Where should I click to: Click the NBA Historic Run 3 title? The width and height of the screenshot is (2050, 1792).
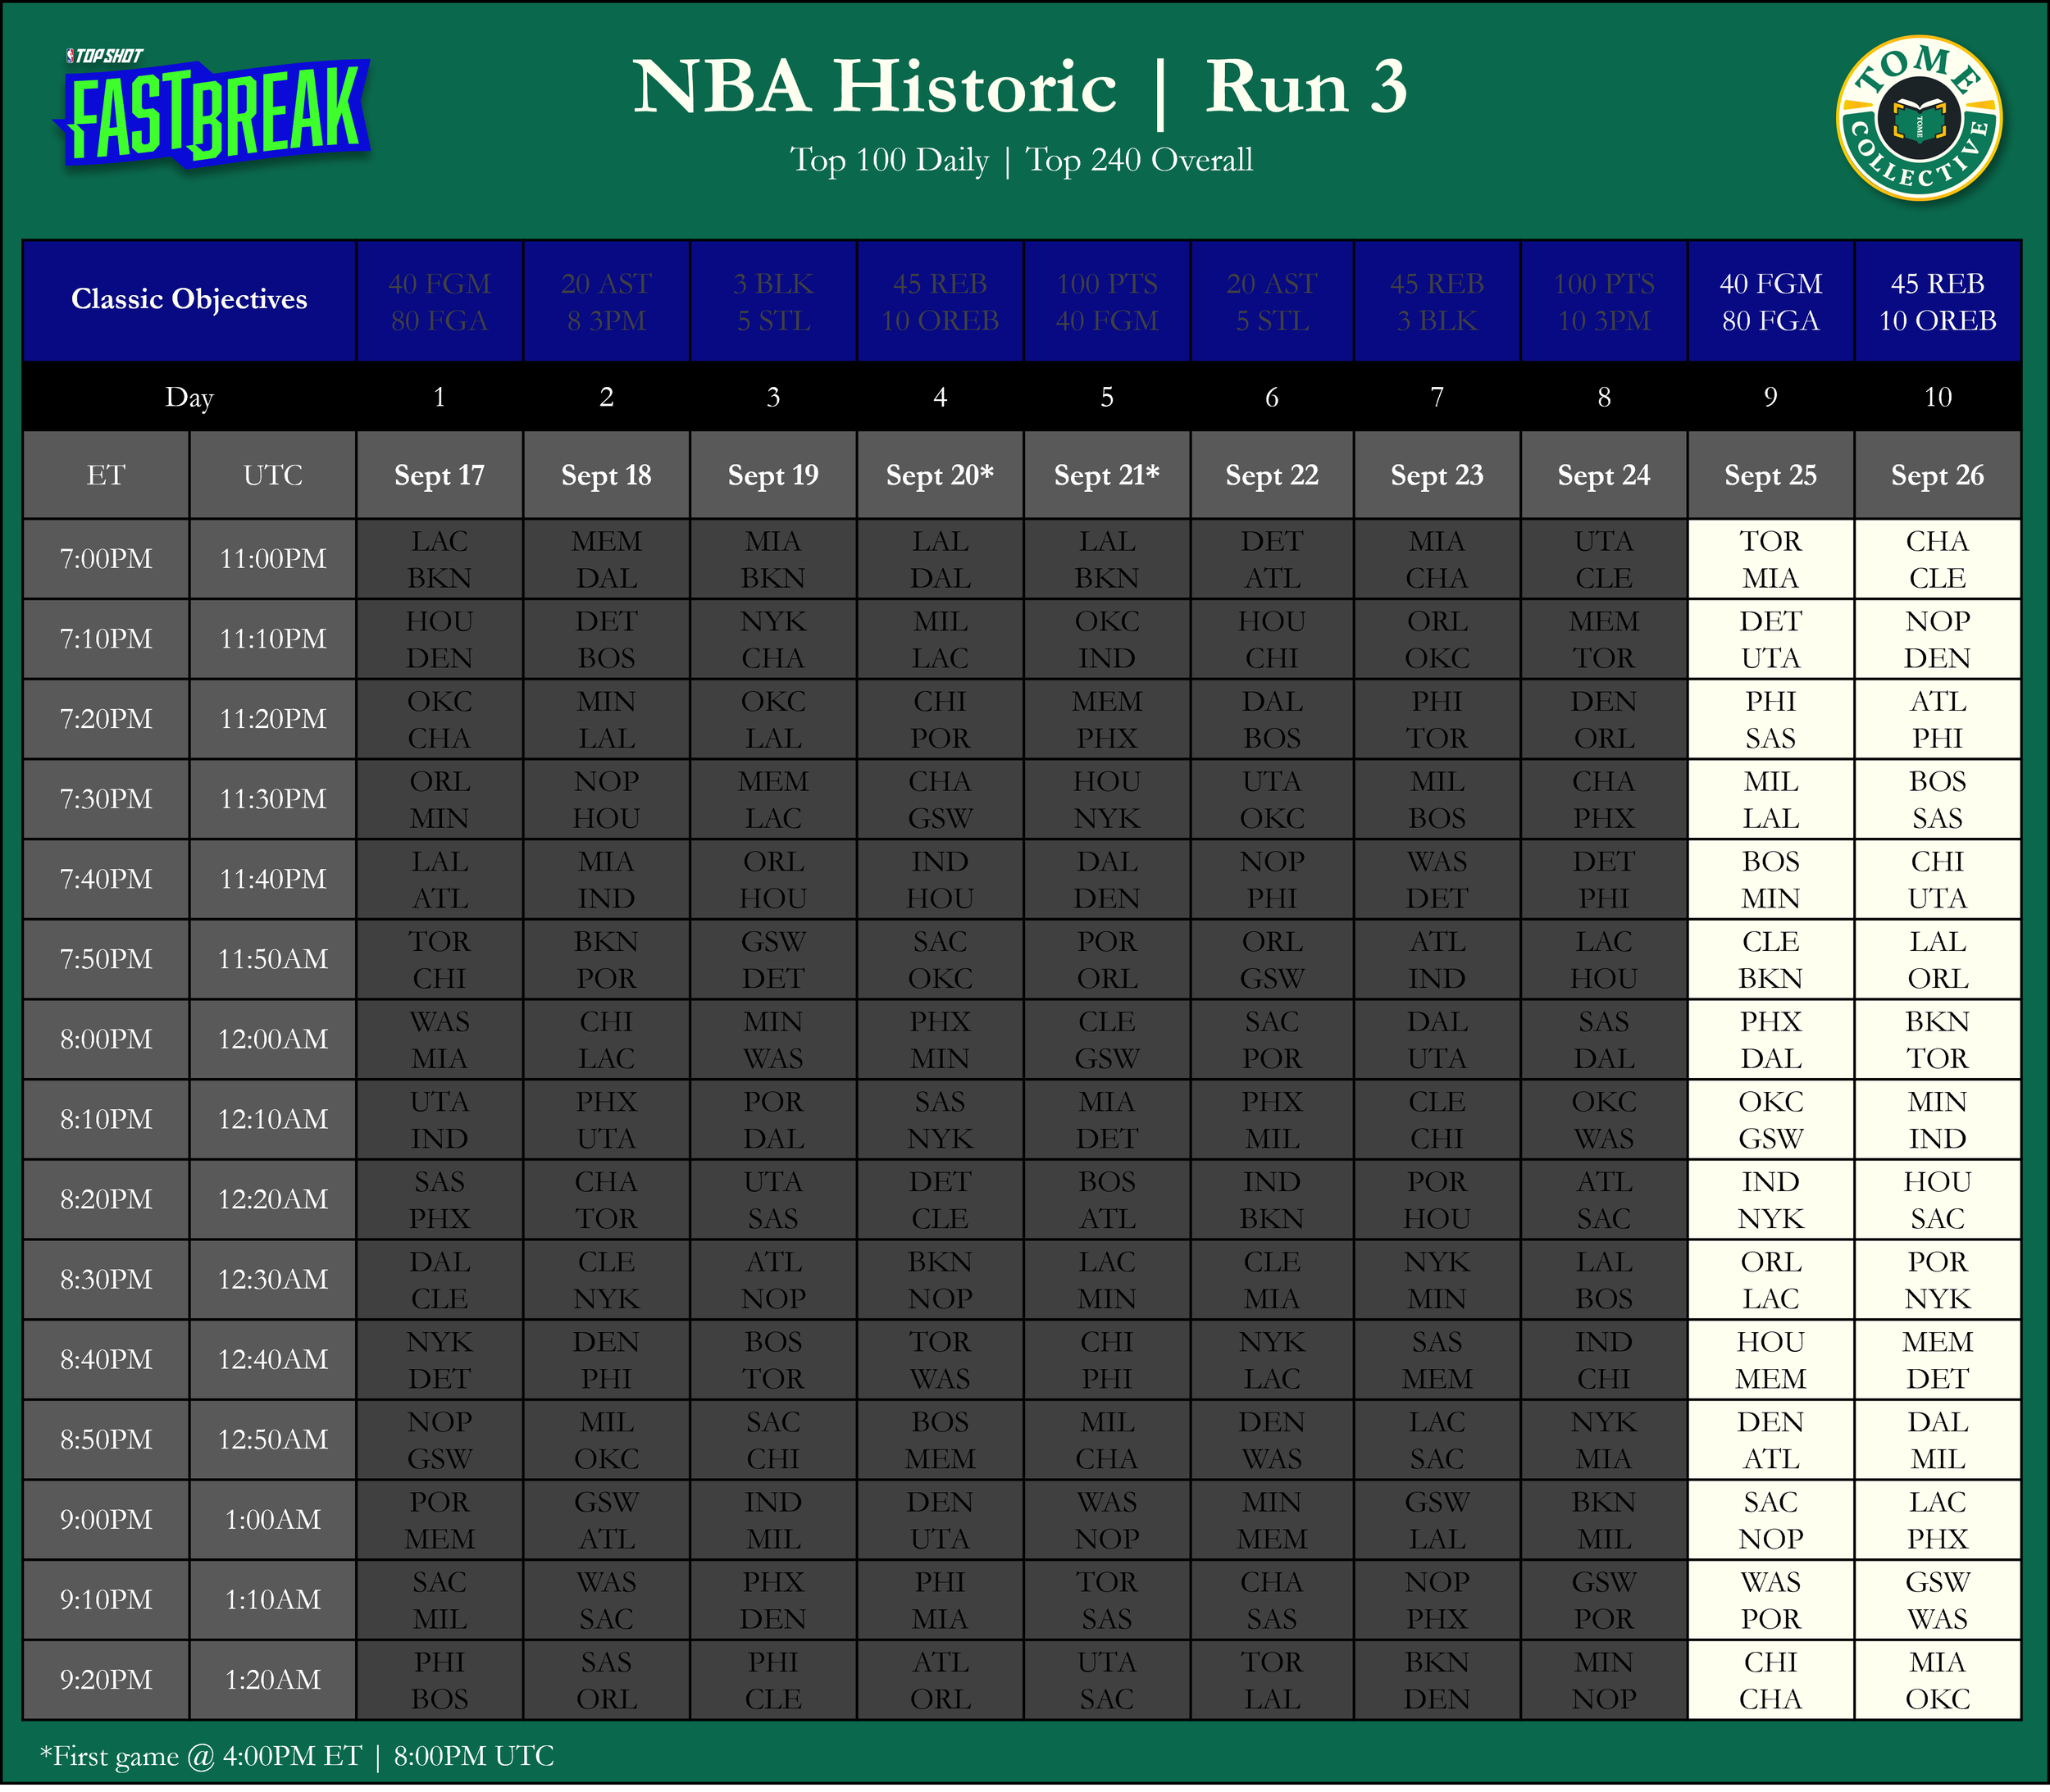click(1021, 87)
